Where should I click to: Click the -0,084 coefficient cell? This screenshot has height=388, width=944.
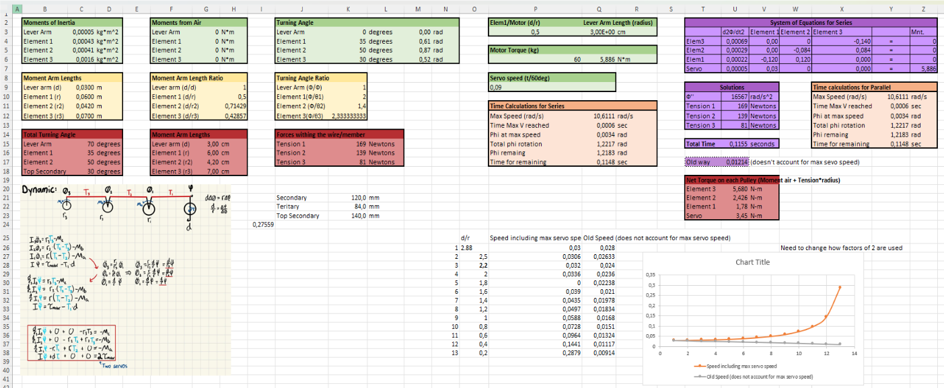[795, 50]
